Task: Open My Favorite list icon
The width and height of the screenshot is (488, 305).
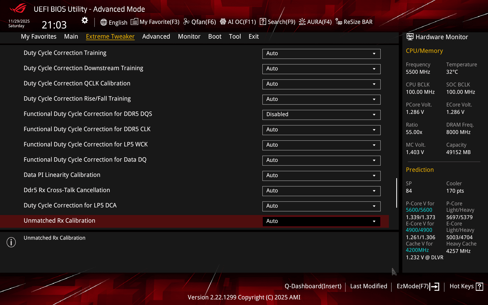Action: coord(134,22)
